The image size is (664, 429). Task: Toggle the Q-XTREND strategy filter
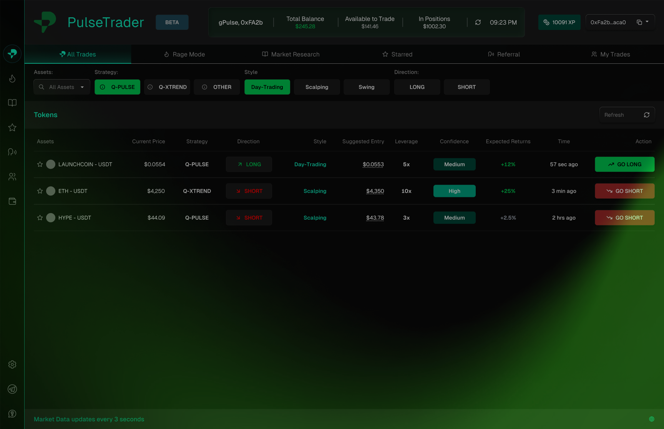[167, 87]
